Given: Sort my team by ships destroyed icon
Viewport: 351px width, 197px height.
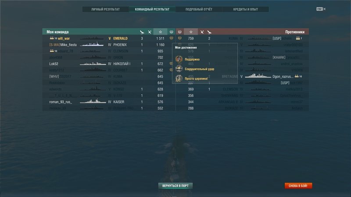Looking at the screenshot, I should (x=150, y=32).
